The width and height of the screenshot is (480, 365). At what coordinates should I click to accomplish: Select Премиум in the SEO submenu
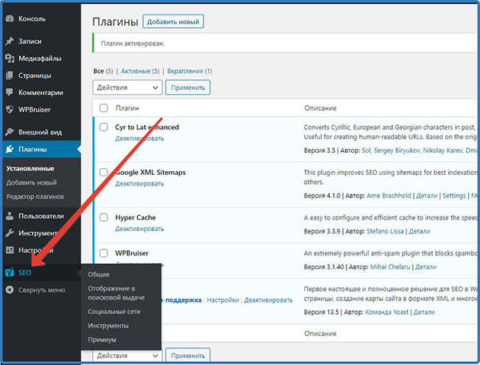tap(102, 340)
